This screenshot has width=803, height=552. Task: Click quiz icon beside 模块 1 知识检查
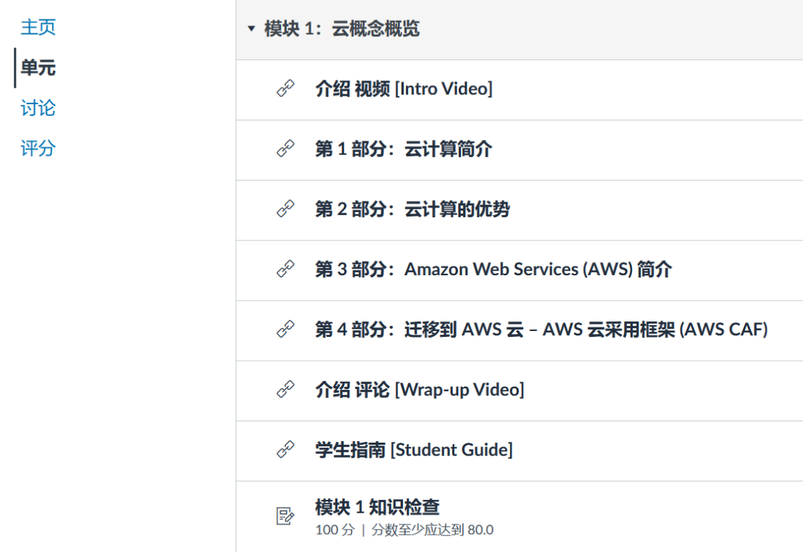(286, 516)
